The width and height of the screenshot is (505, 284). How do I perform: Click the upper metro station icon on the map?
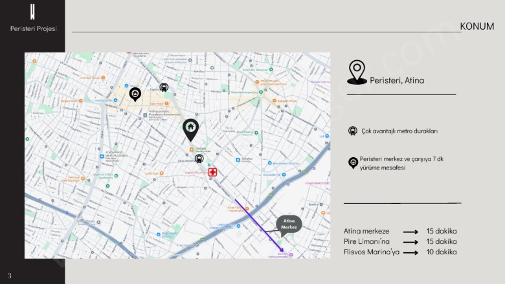[164, 87]
